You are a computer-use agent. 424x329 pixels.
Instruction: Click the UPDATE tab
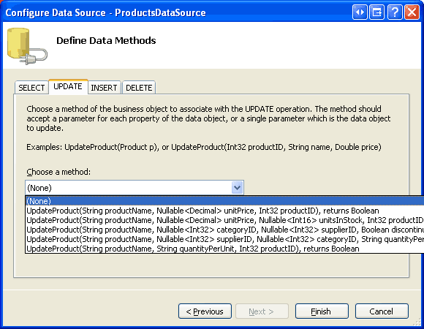tap(68, 86)
